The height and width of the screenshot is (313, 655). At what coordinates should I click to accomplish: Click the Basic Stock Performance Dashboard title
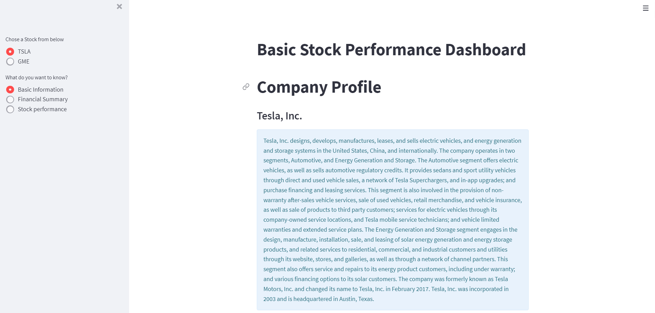391,49
